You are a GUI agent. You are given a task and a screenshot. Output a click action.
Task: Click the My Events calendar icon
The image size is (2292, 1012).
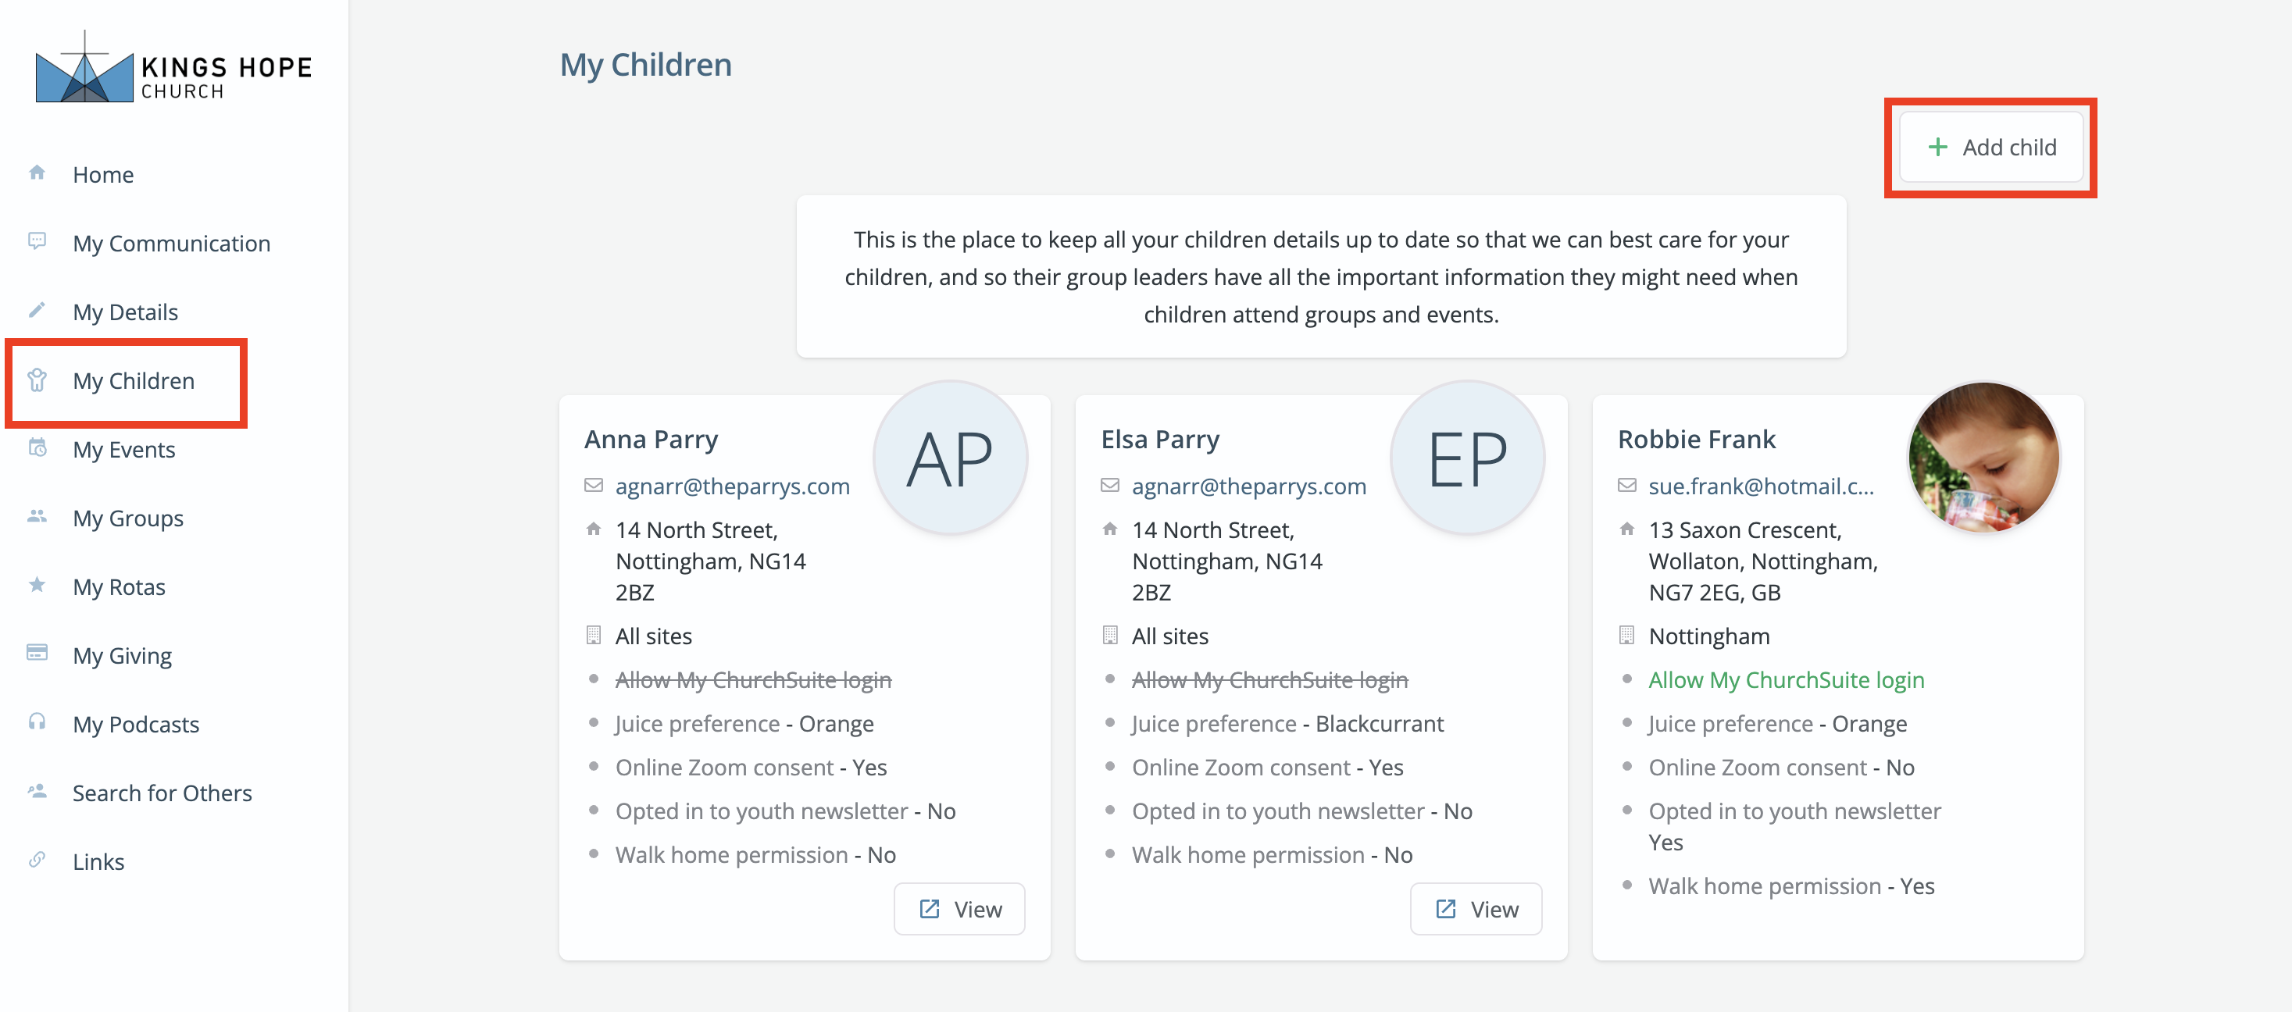(37, 447)
